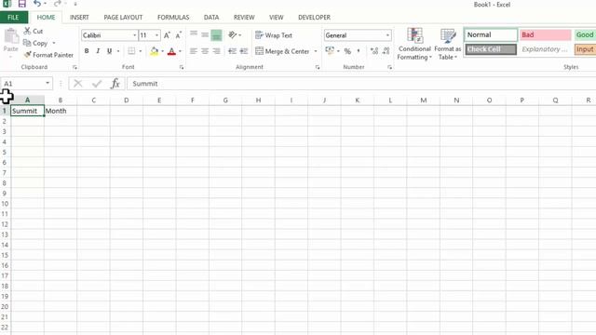Image resolution: width=596 pixels, height=335 pixels.
Task: Open Font group dialog launcher
Action: 182,67
